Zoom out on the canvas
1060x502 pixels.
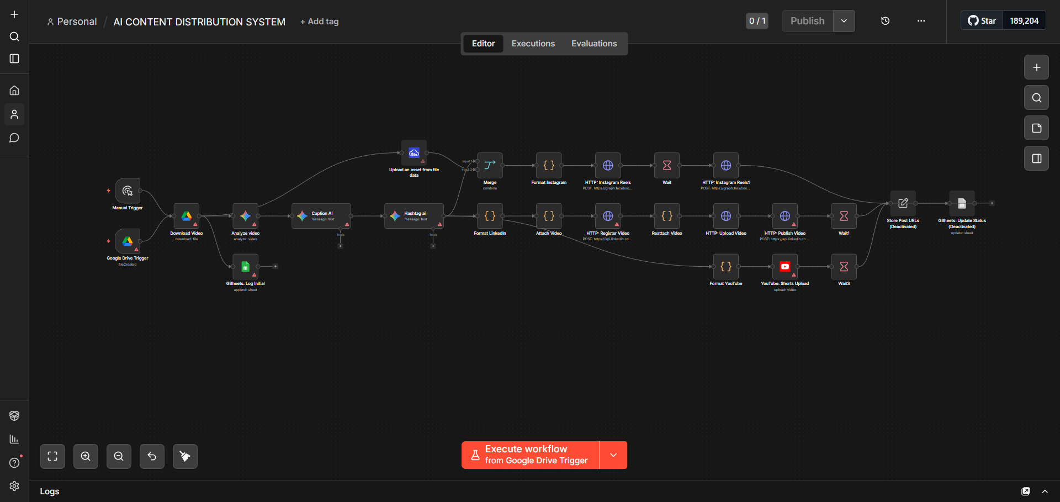[119, 456]
